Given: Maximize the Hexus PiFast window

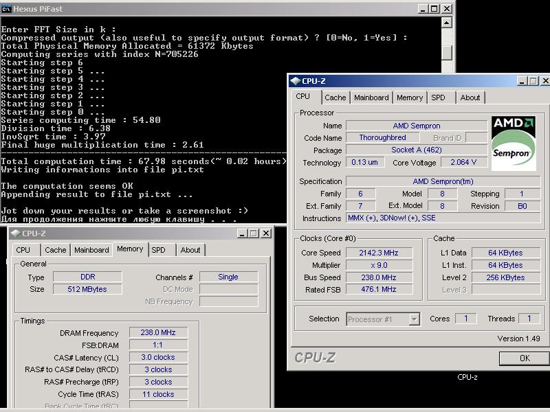Looking at the screenshot, I should tap(434, 9).
